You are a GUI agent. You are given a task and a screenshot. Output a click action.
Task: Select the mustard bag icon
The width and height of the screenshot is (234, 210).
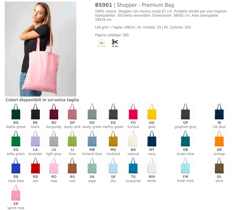[x=113, y=138]
